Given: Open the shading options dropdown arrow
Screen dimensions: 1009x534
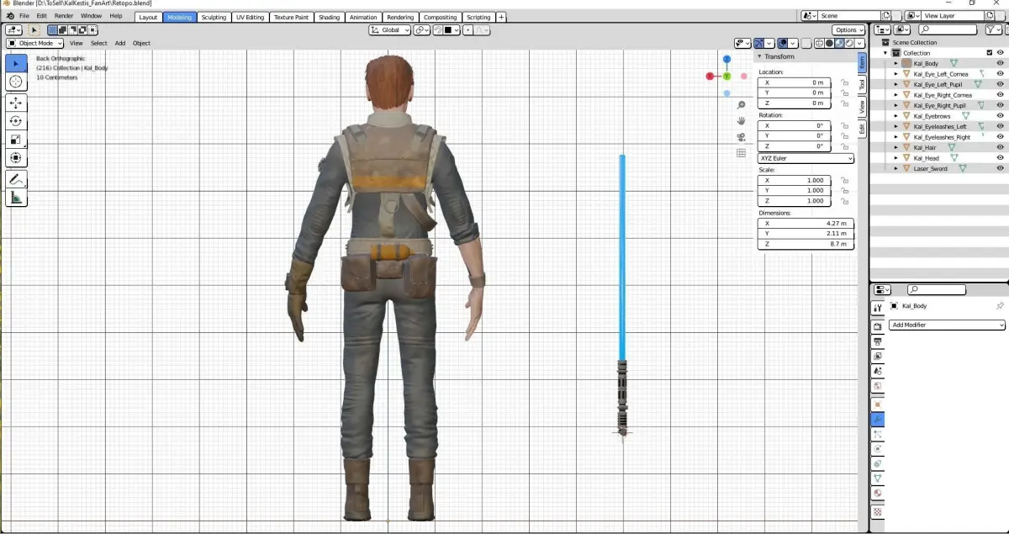Looking at the screenshot, I should (x=861, y=43).
